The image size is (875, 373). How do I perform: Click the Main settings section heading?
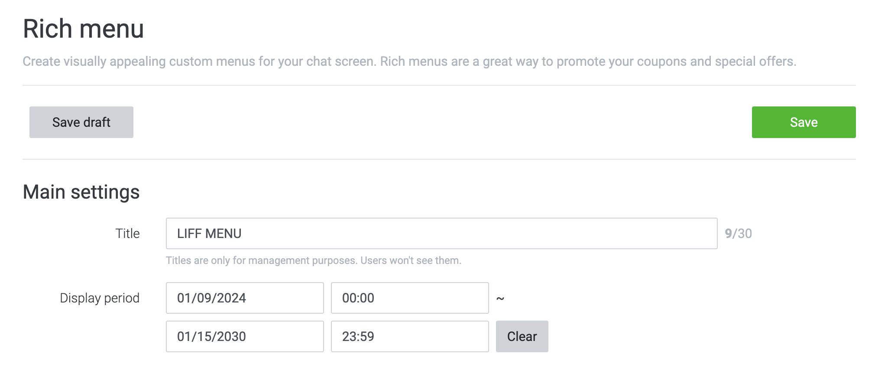(x=81, y=192)
